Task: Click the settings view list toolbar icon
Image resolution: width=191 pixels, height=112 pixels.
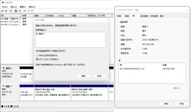Action: click(32, 11)
